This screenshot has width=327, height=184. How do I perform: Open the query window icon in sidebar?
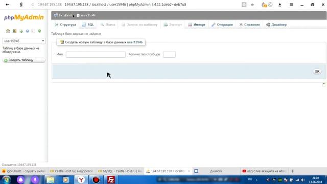[14, 31]
